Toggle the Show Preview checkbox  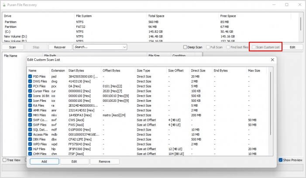pyautogui.click(x=281, y=160)
